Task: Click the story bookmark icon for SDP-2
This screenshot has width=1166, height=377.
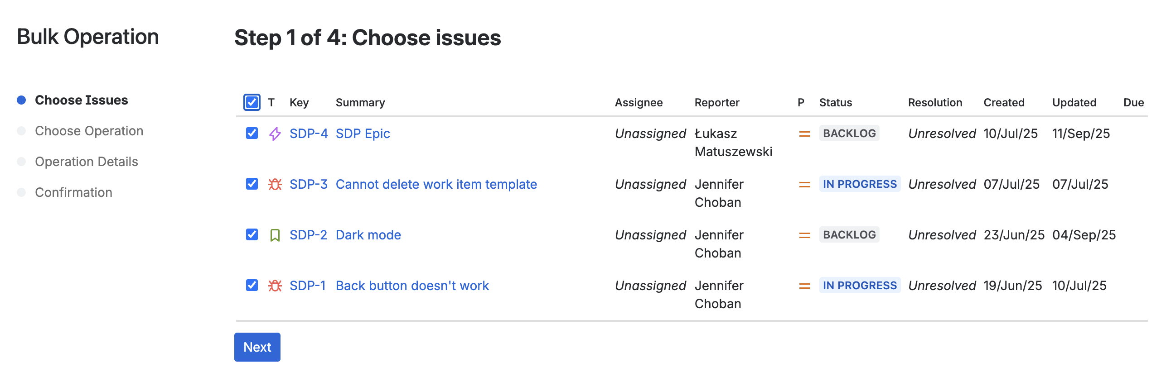Action: pos(275,235)
